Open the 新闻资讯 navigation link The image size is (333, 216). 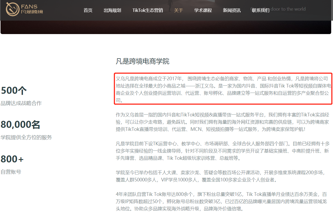pyautogui.click(x=232, y=10)
